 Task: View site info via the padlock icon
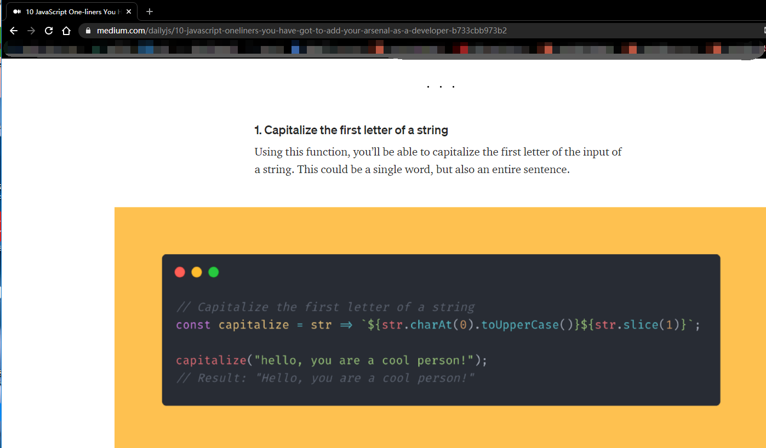(x=88, y=31)
